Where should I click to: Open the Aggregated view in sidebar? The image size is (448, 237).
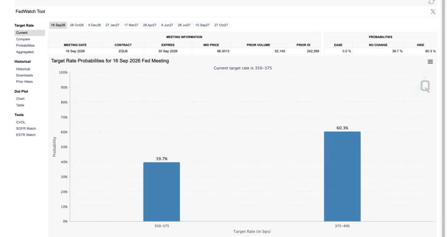coord(25,52)
